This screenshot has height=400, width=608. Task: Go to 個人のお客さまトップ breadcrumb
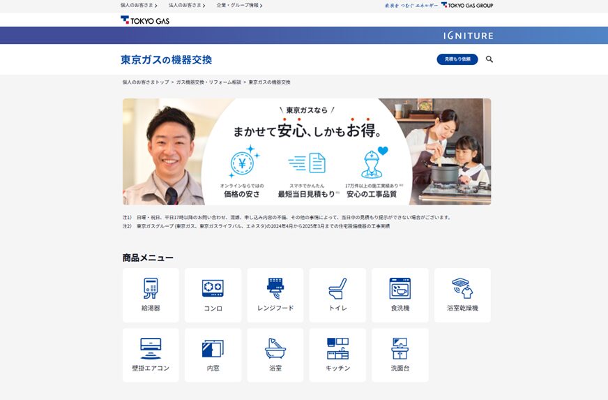point(146,82)
